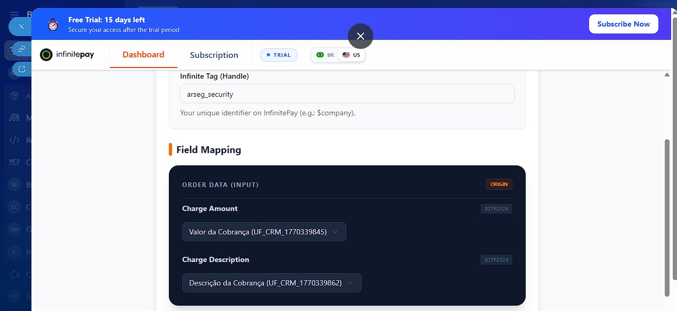Click the open-in-new-window icon pill
677x311 pixels.
[21, 69]
